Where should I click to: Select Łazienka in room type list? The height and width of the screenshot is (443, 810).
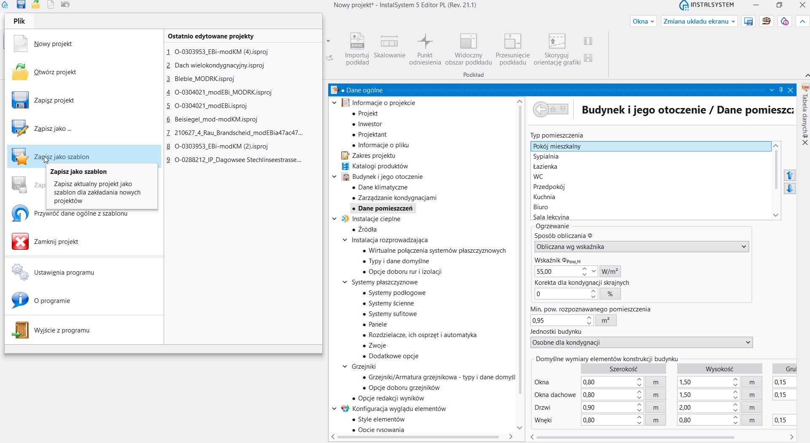[545, 167]
